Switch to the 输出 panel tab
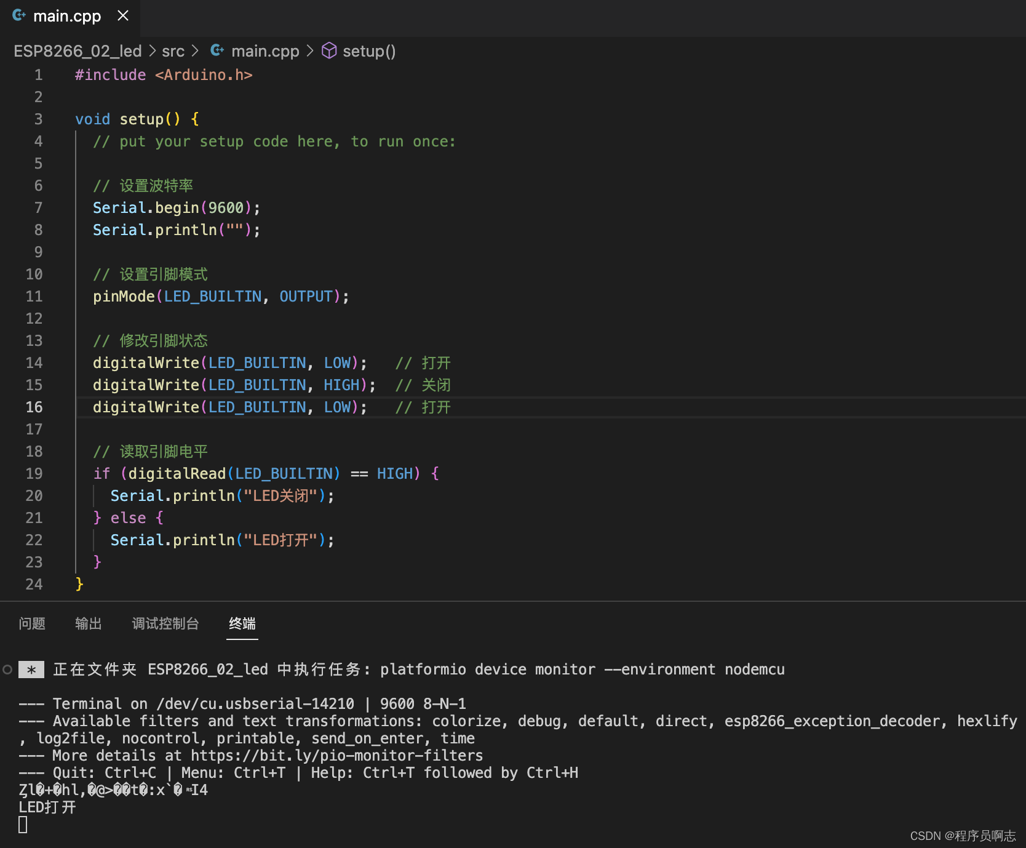The image size is (1026, 848). pyautogui.click(x=88, y=623)
